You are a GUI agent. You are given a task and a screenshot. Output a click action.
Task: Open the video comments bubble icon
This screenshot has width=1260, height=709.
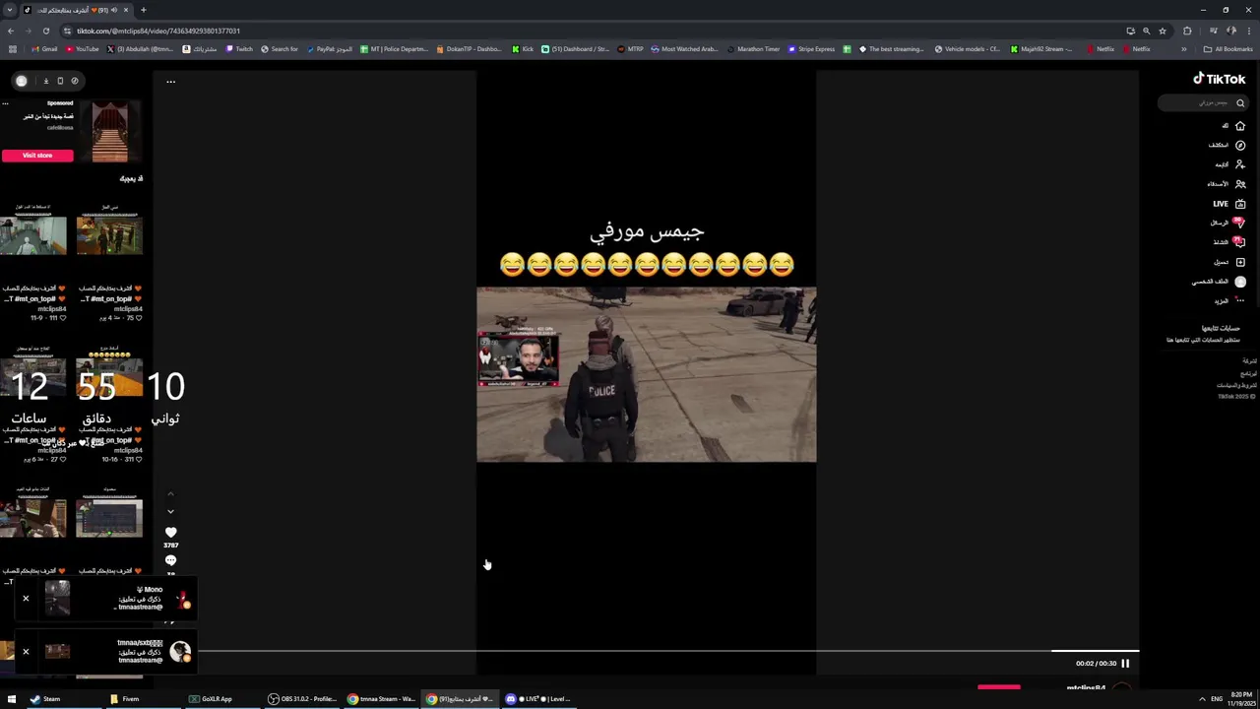point(170,560)
